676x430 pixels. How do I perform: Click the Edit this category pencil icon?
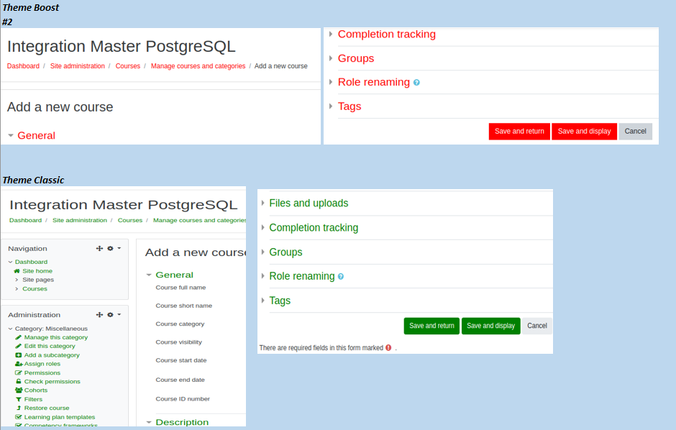[x=18, y=346]
